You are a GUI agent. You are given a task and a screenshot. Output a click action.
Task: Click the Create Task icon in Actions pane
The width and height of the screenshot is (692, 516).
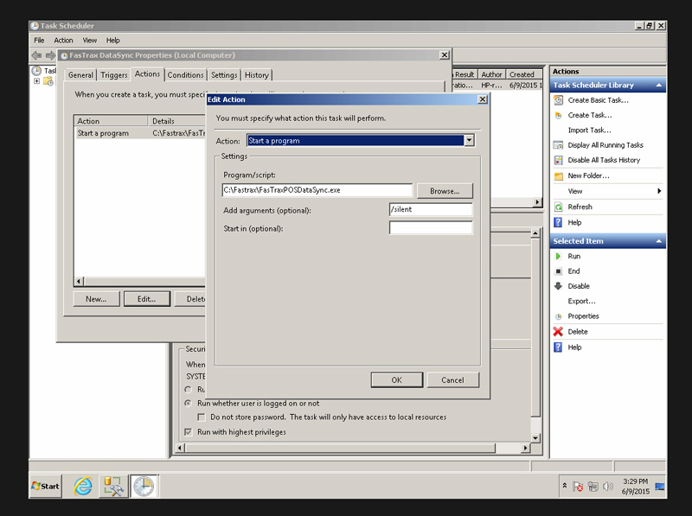point(558,115)
